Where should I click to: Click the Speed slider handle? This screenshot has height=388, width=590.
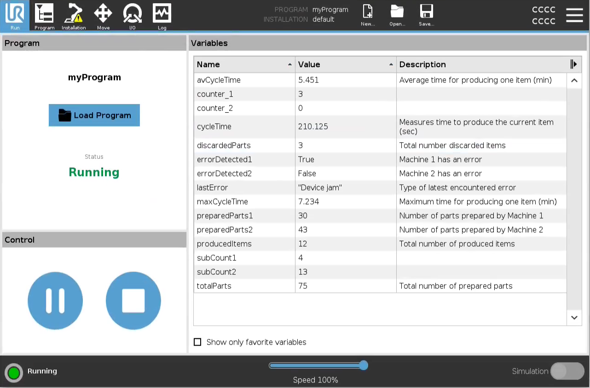tap(364, 365)
